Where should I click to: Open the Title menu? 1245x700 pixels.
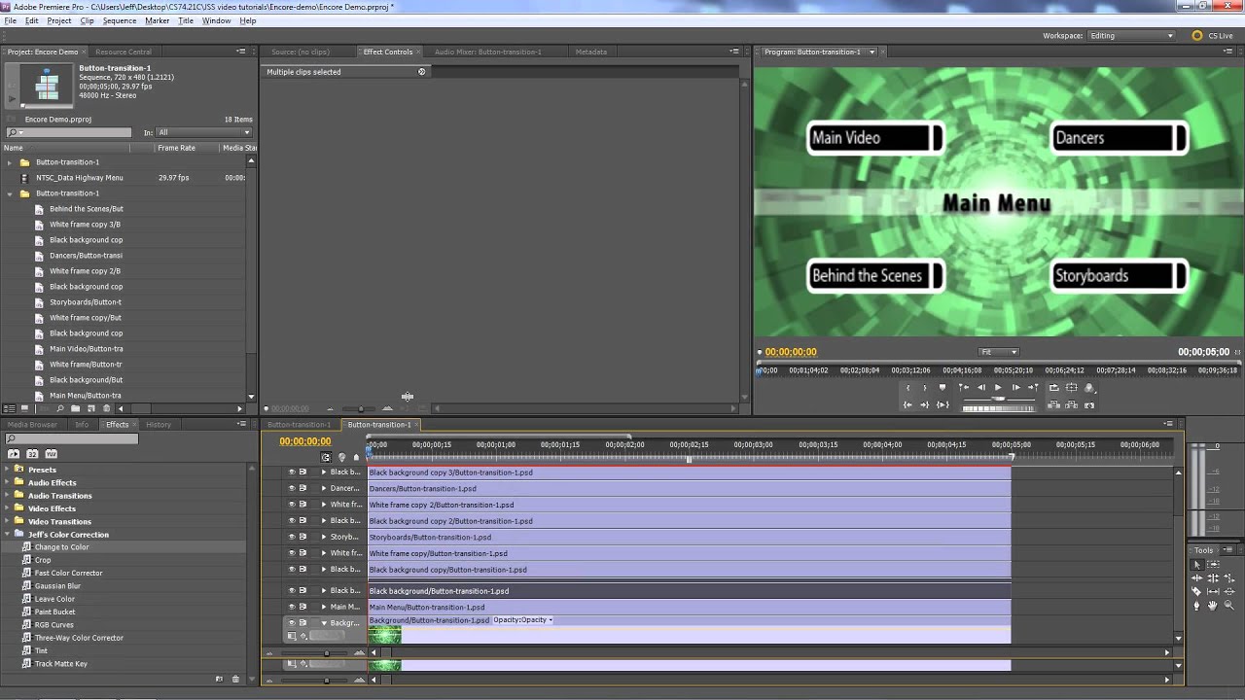click(186, 20)
